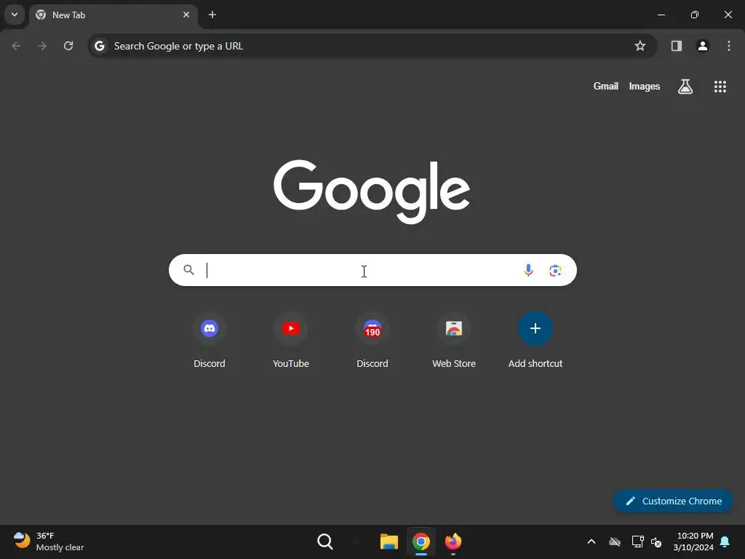
Task: Switch to Chrome in the taskbar
Action: (421, 542)
